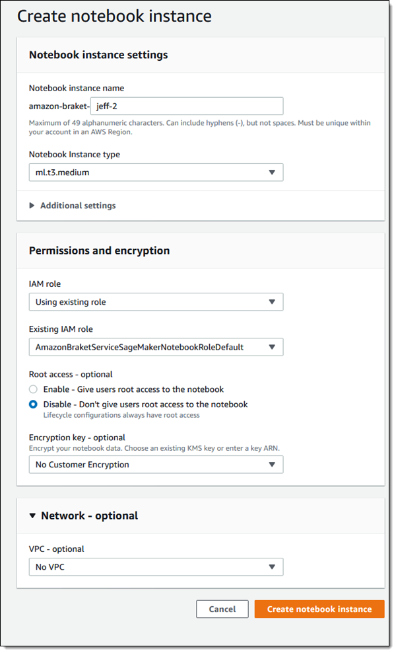Screen dimensions: 396x653
Task: Click the Create notebook instance button
Action: click(x=319, y=609)
